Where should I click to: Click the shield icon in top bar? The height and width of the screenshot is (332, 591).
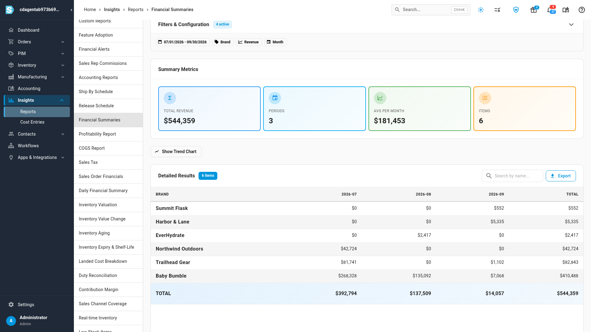(516, 10)
